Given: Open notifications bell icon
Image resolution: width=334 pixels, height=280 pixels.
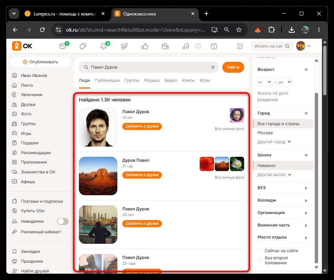Looking at the screenshot, I should click(x=104, y=46).
